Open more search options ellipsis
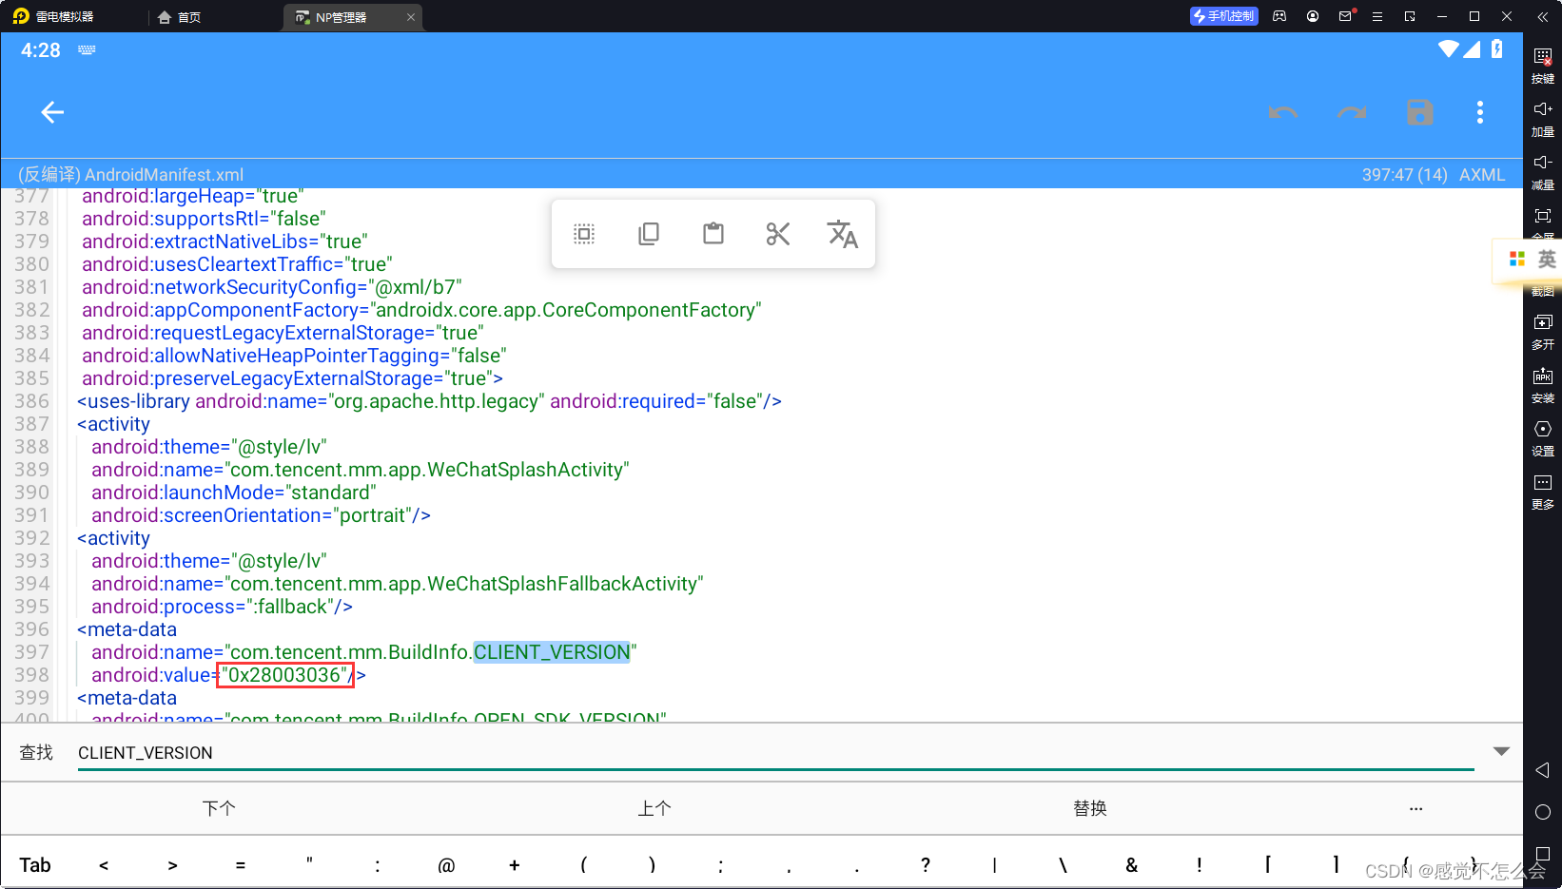1562x889 pixels. tap(1416, 808)
